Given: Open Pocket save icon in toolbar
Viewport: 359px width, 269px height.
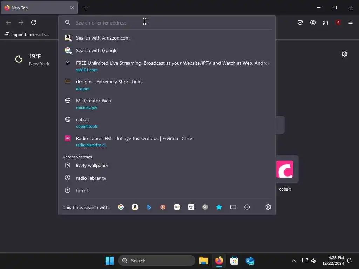Looking at the screenshot, I should [x=300, y=22].
